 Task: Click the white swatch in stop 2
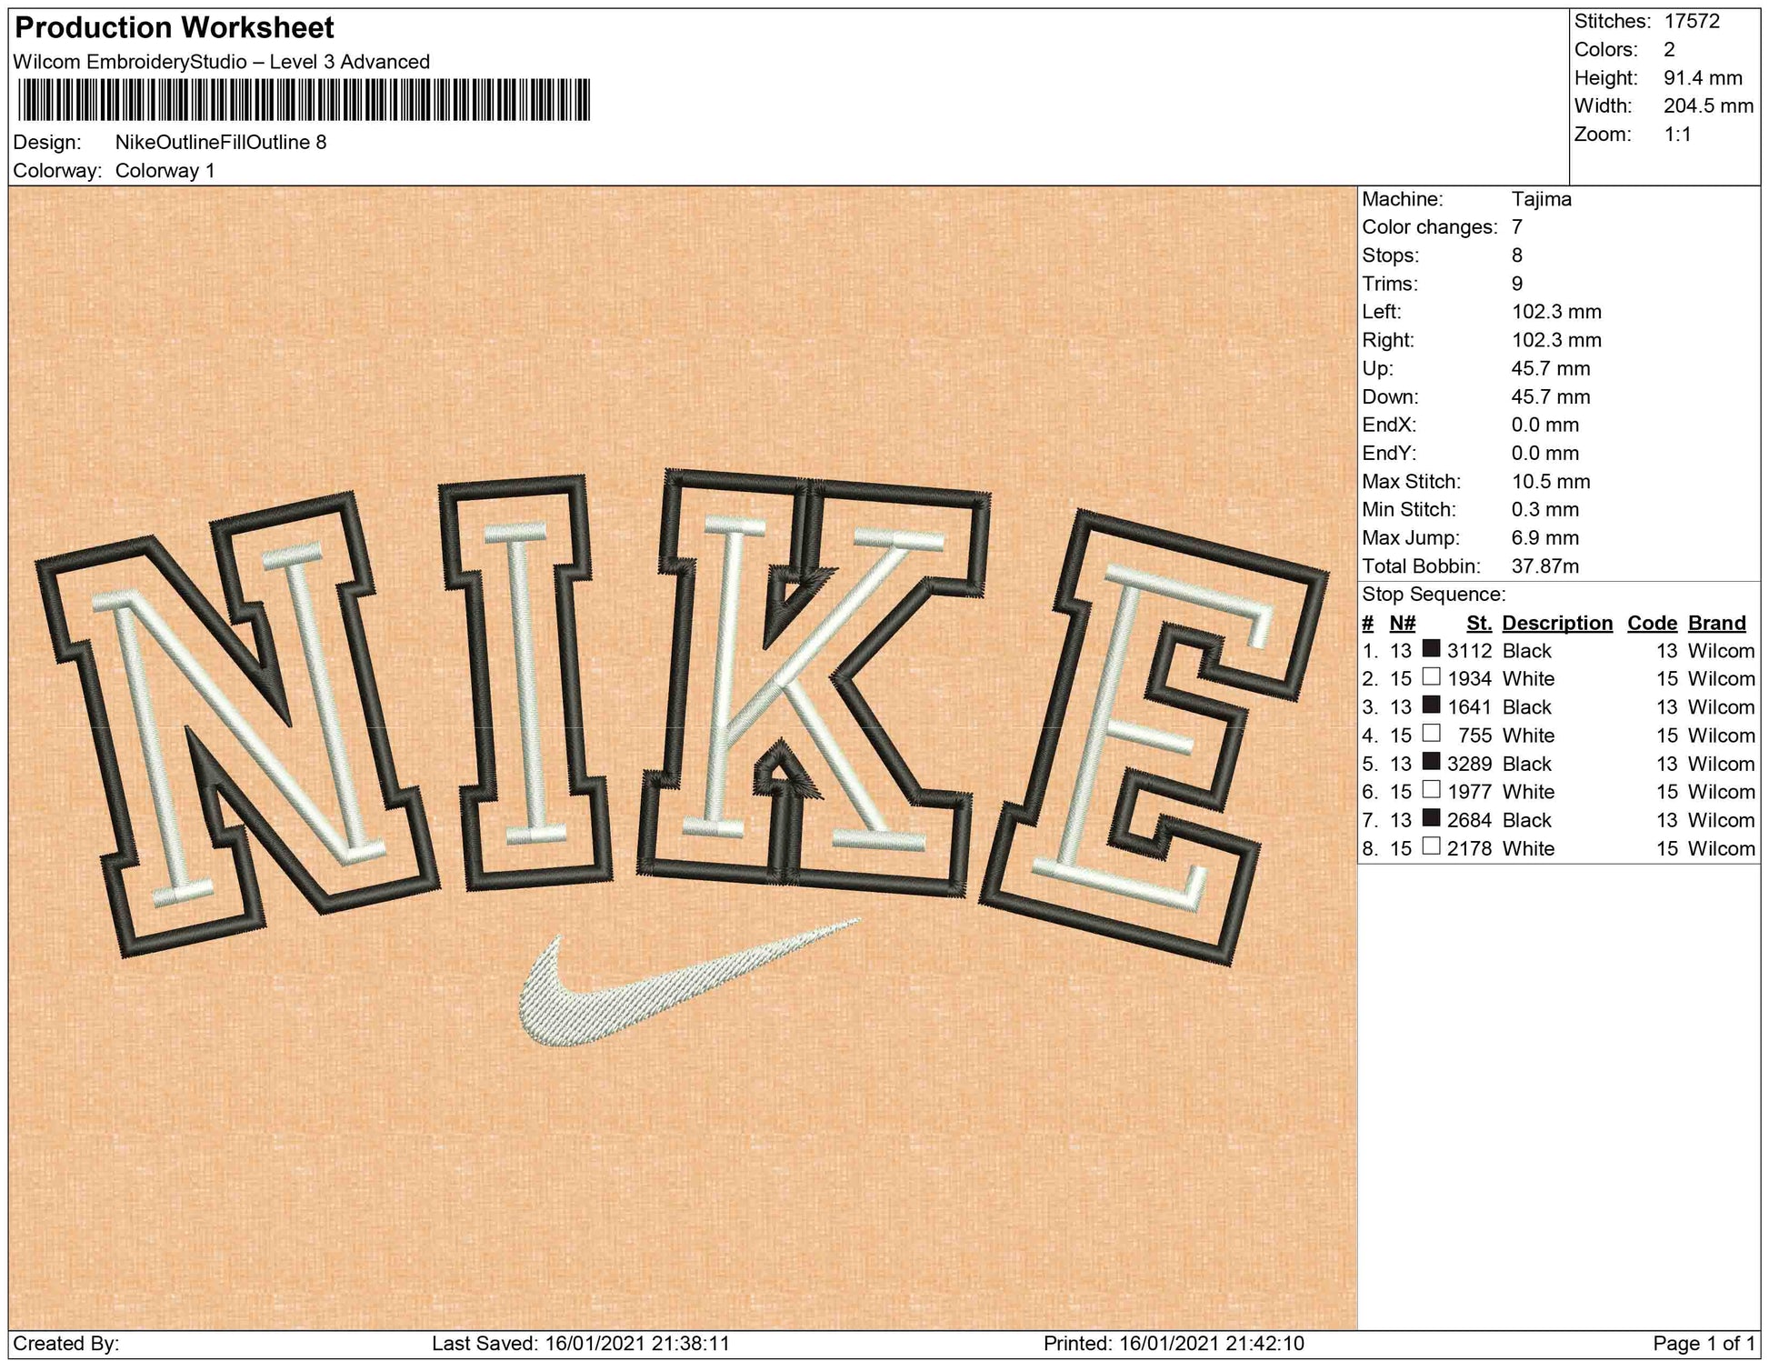pos(1431,677)
